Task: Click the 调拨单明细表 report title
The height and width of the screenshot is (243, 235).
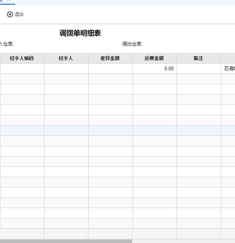Action: click(x=80, y=33)
